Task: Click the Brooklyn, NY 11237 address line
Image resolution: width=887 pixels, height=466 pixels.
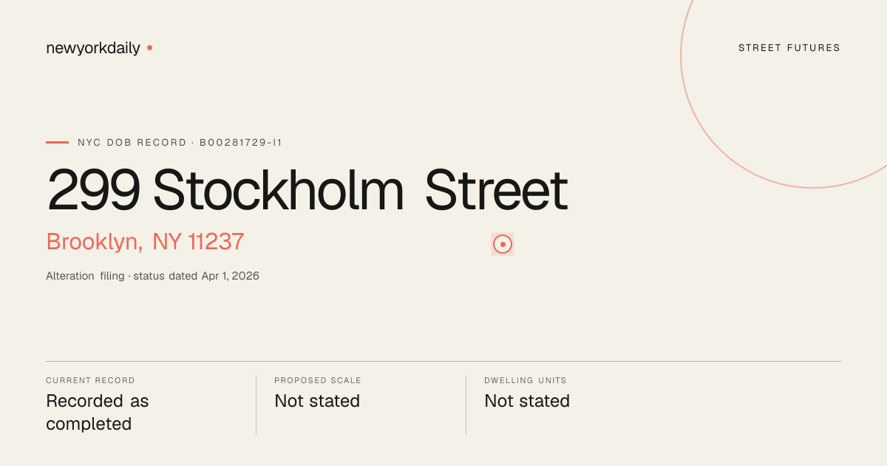Action: [x=145, y=241]
